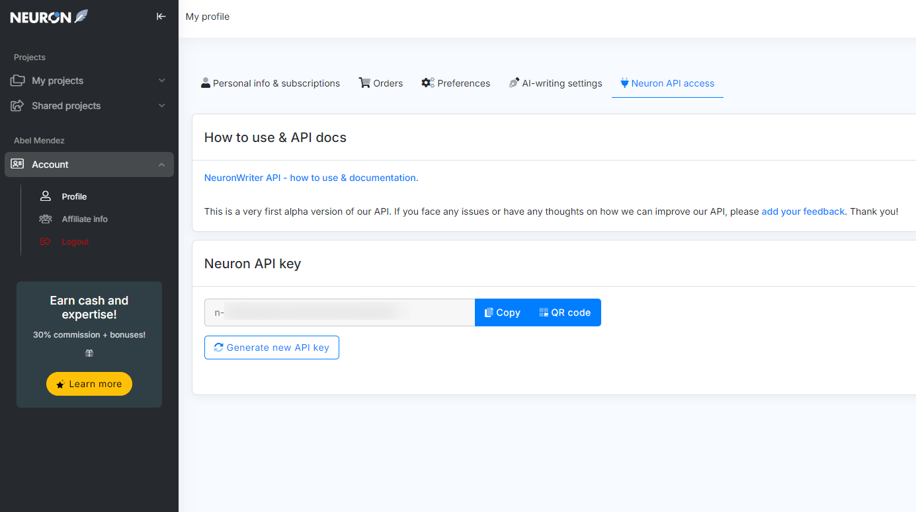Click the Account ID card icon
This screenshot has height=512, width=916.
point(18,165)
